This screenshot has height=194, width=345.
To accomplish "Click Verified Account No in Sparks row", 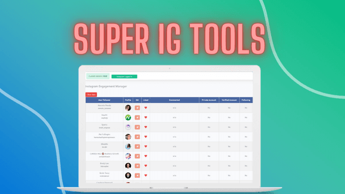I will coord(229,127).
